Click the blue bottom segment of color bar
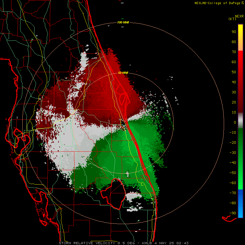Image resolution: width=245 pixels, height=245 pixels. click(240, 204)
